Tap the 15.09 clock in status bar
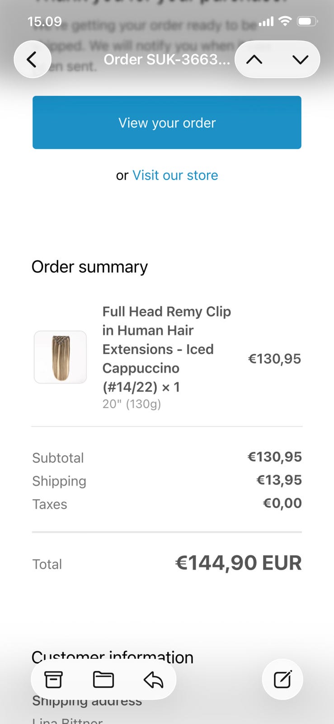This screenshot has width=334, height=724. 44,21
